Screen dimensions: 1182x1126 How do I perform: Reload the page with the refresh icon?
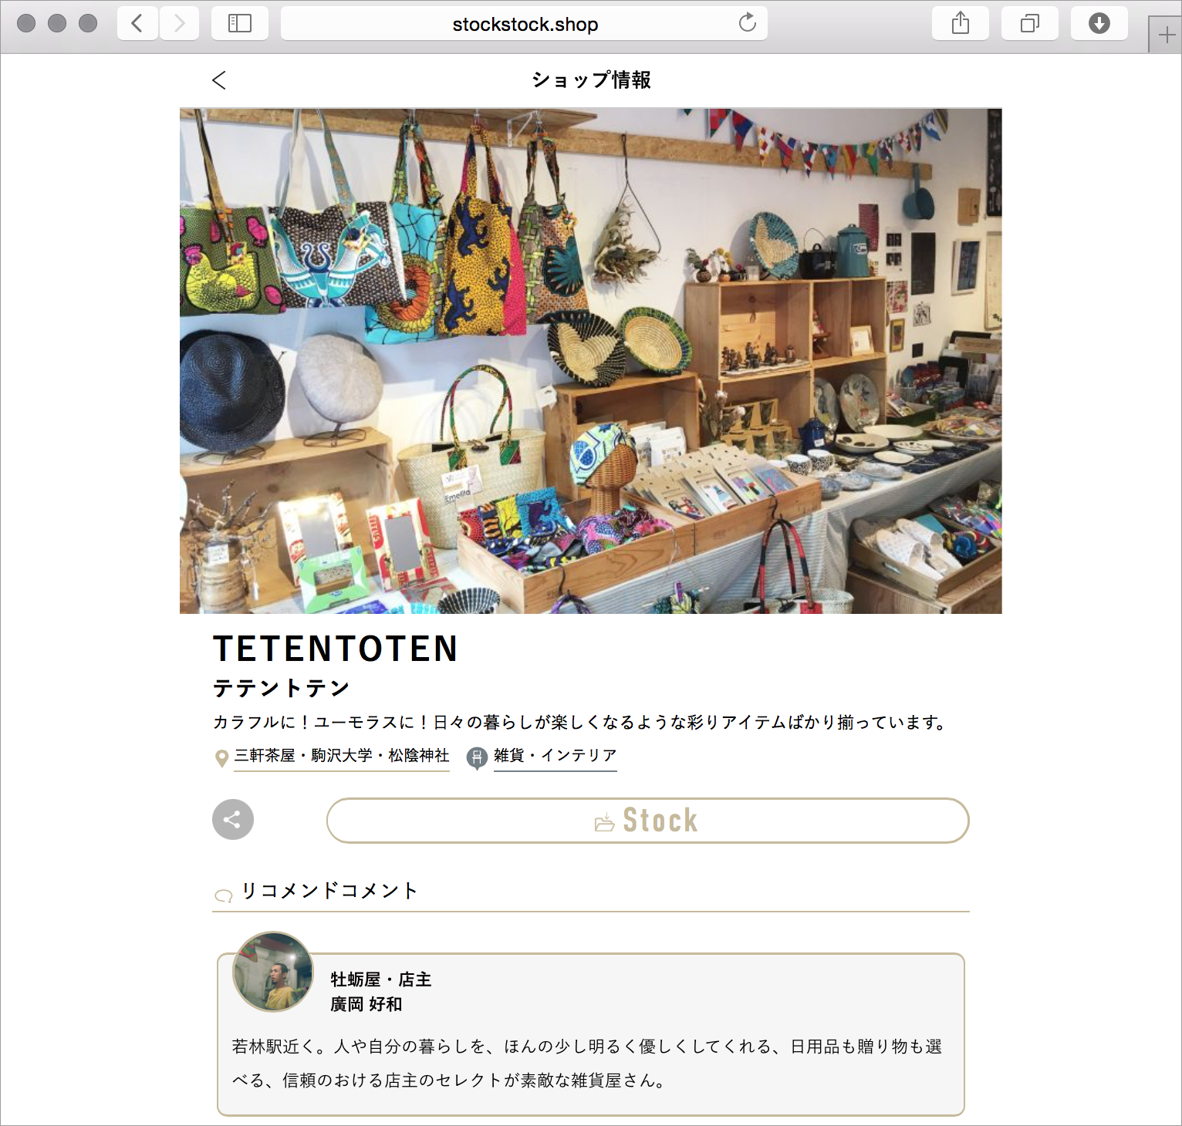pyautogui.click(x=747, y=23)
